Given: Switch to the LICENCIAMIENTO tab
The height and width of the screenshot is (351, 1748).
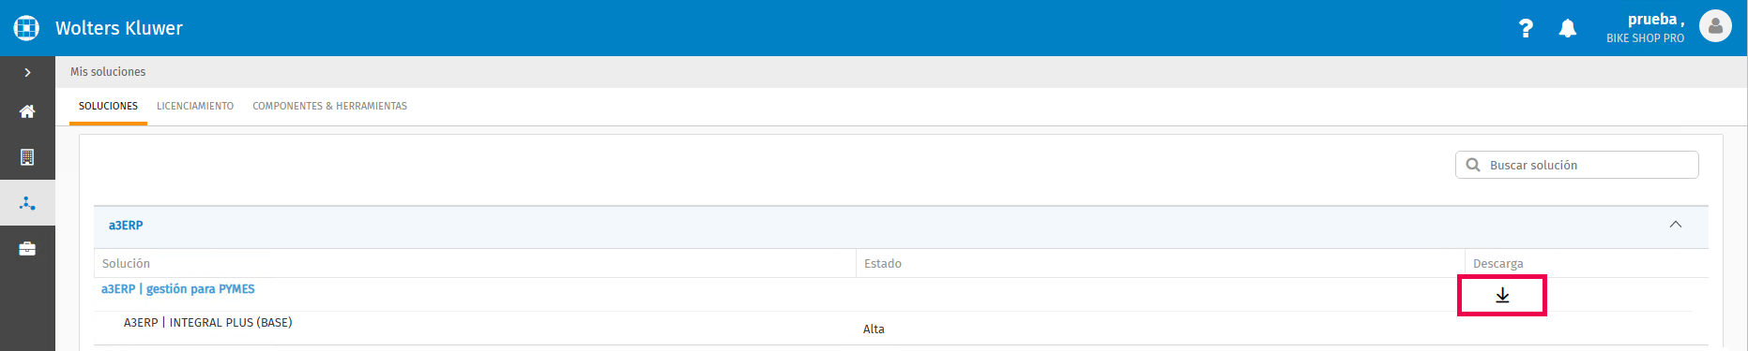Looking at the screenshot, I should [x=195, y=106].
